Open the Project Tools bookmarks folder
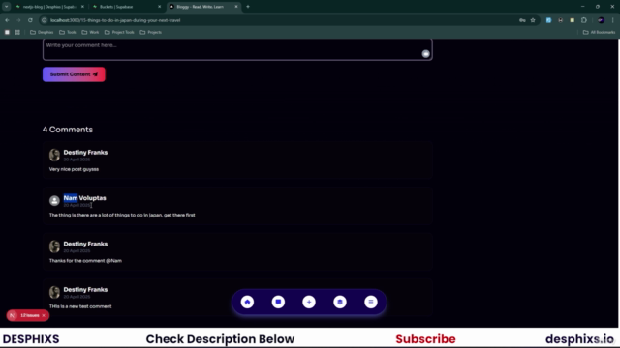Image resolution: width=620 pixels, height=348 pixels. point(119,32)
